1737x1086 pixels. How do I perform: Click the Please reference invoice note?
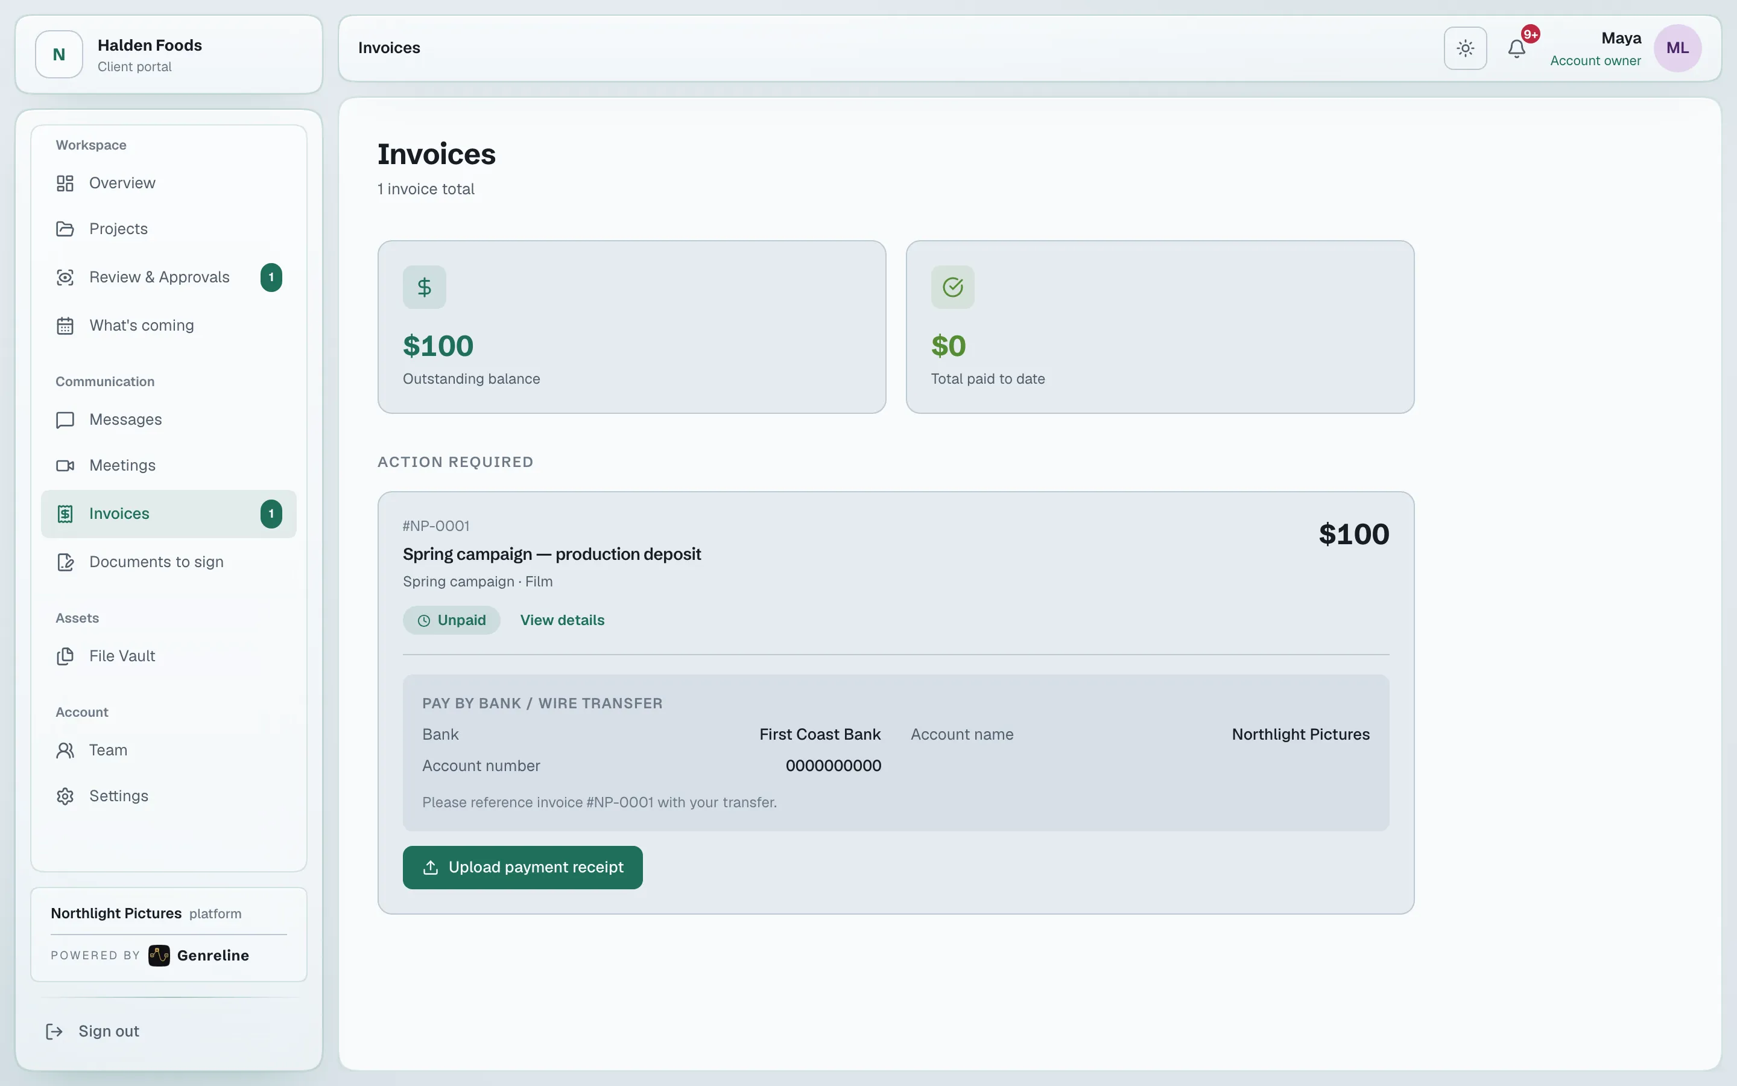tap(600, 802)
